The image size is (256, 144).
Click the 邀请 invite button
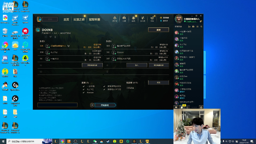(x=158, y=30)
